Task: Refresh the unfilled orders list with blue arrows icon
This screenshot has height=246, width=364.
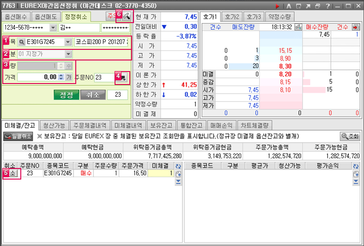Action: click(178, 166)
